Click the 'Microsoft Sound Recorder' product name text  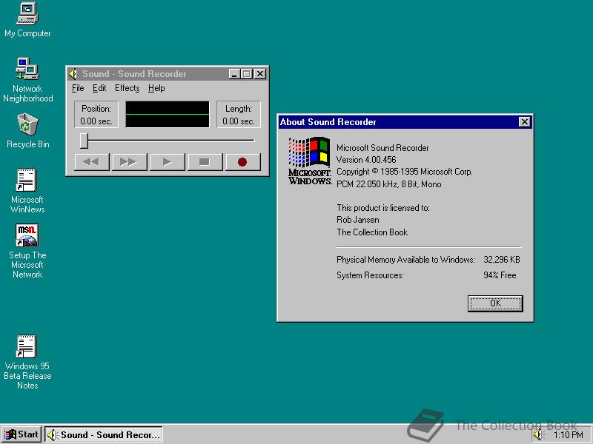(x=382, y=148)
